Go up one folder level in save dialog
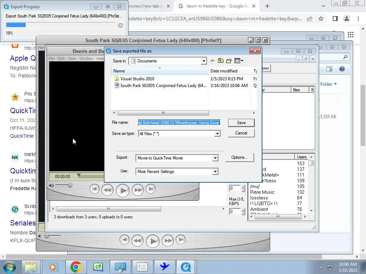The width and height of the screenshot is (366, 274). [221, 61]
